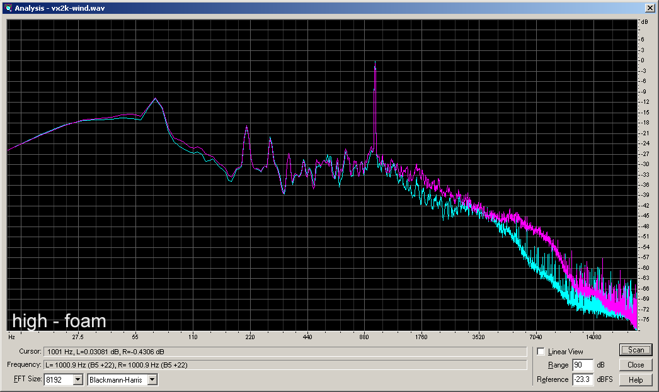Enable the Linear View checkbox
The width and height of the screenshot is (659, 392).
click(541, 352)
